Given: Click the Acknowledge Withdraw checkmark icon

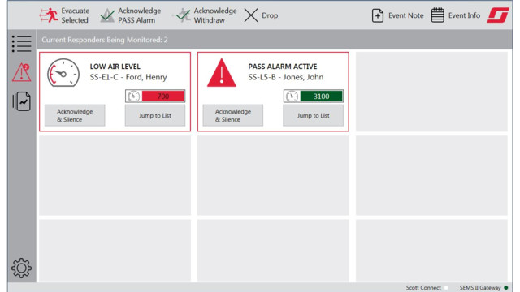Looking at the screenshot, I should tap(182, 15).
